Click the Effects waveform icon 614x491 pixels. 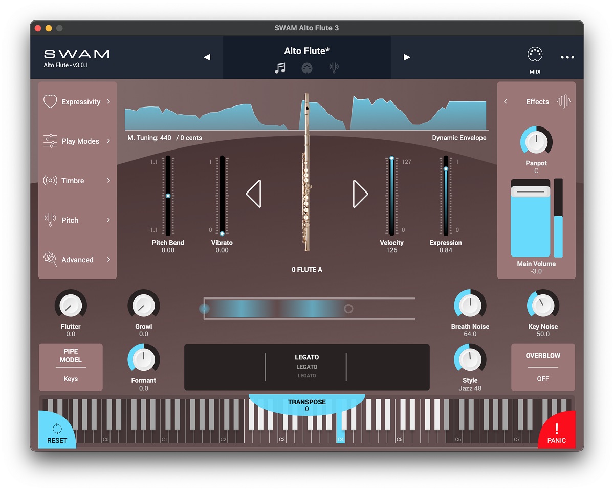click(564, 101)
